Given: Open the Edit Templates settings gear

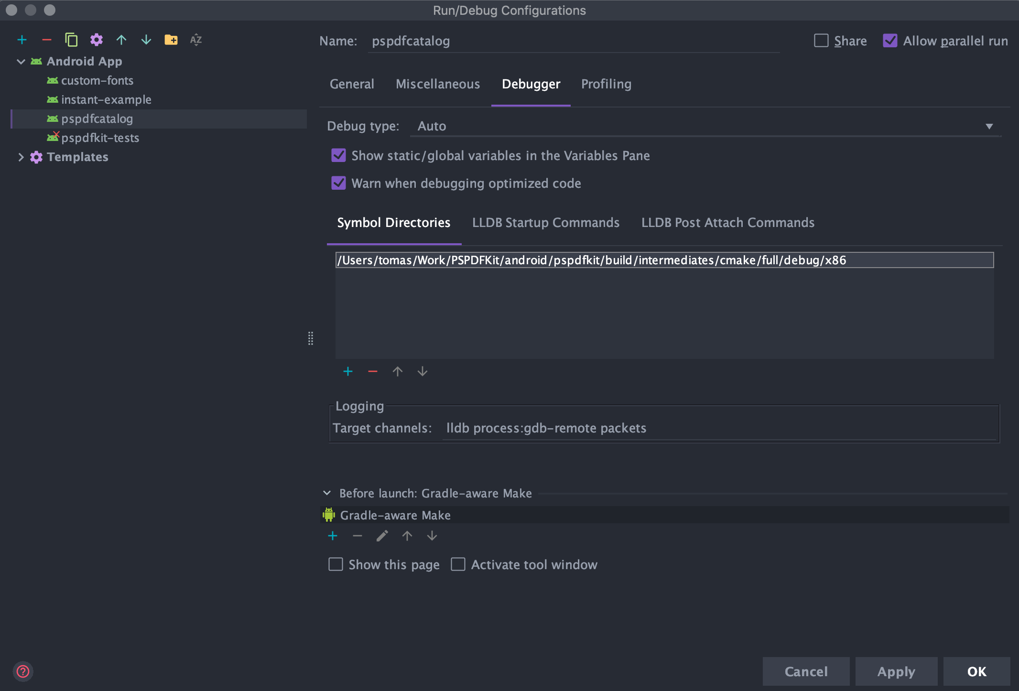Looking at the screenshot, I should [x=96, y=40].
